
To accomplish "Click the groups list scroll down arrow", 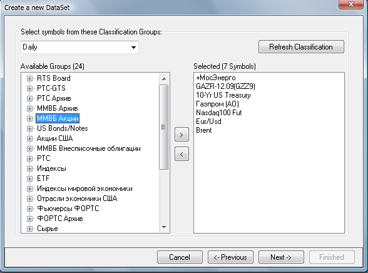I will point(164,227).
